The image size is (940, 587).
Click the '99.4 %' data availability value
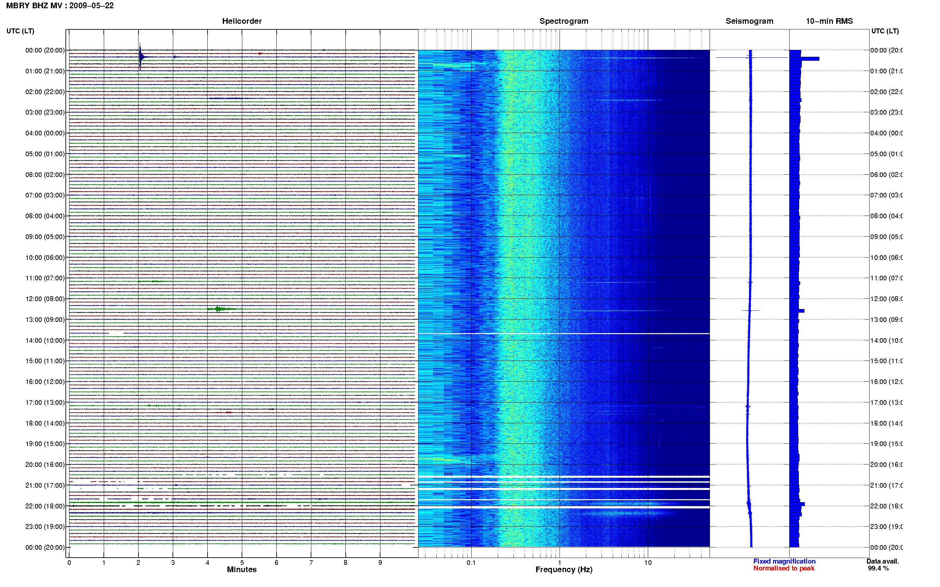[878, 569]
